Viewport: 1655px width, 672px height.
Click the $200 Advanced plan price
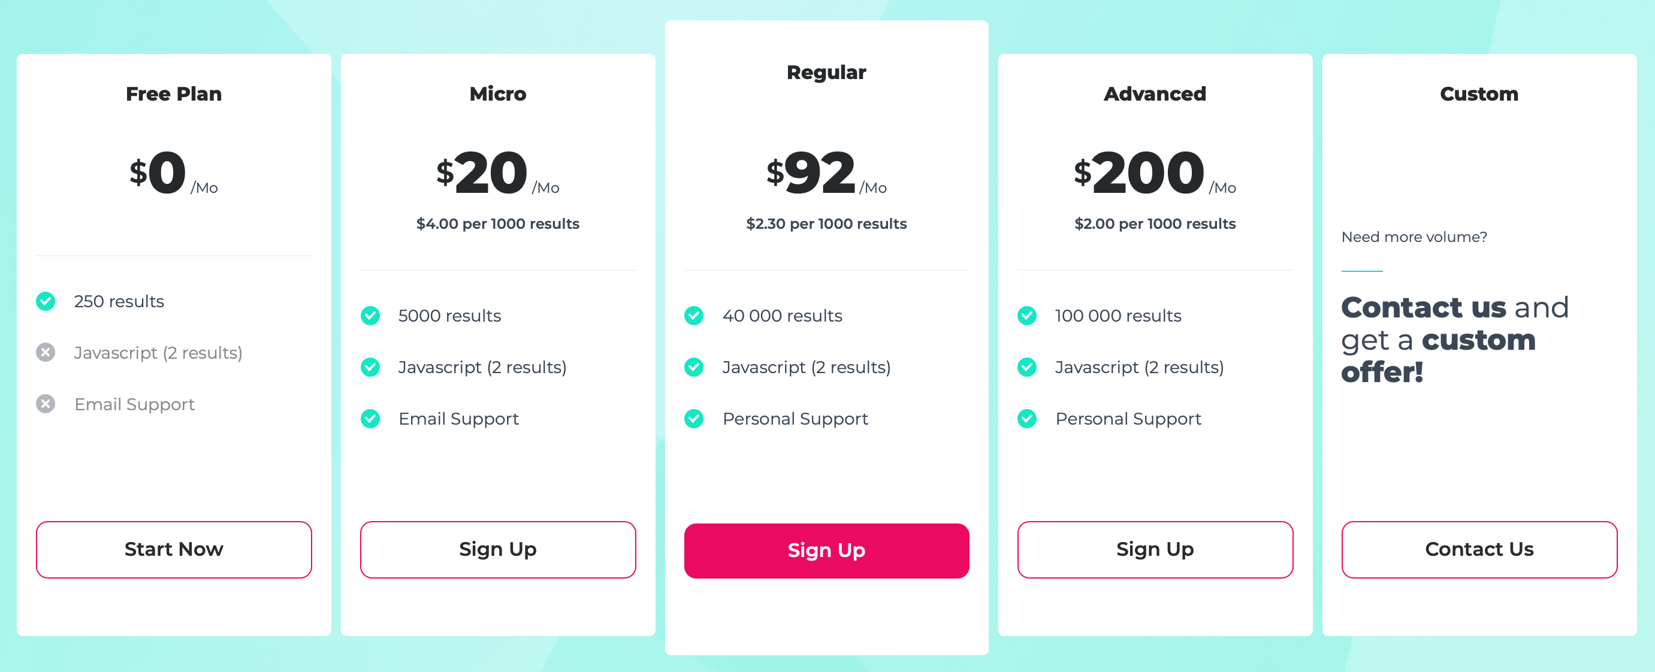1147,173
